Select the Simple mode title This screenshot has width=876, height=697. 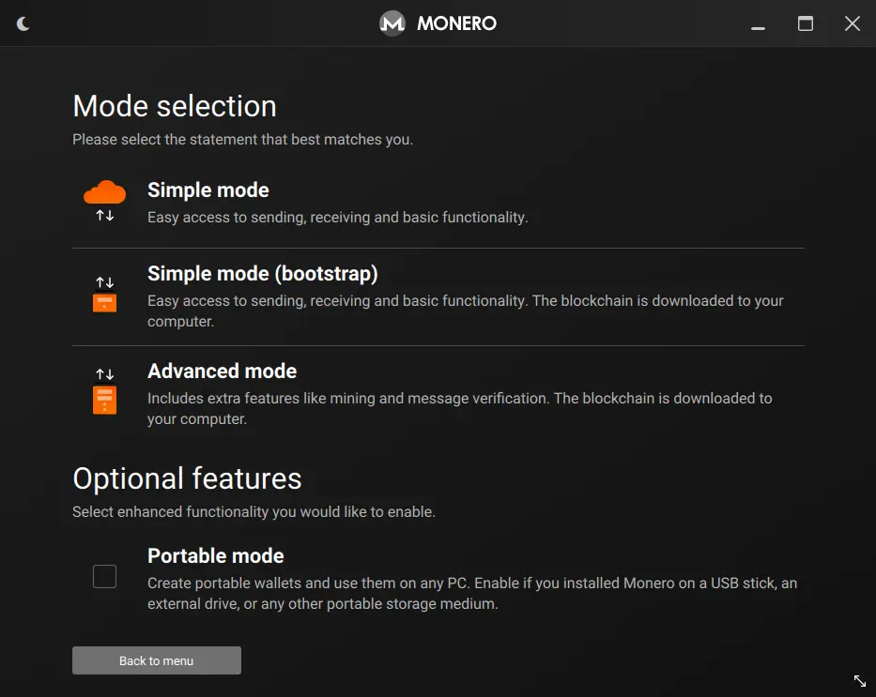pyautogui.click(x=207, y=190)
